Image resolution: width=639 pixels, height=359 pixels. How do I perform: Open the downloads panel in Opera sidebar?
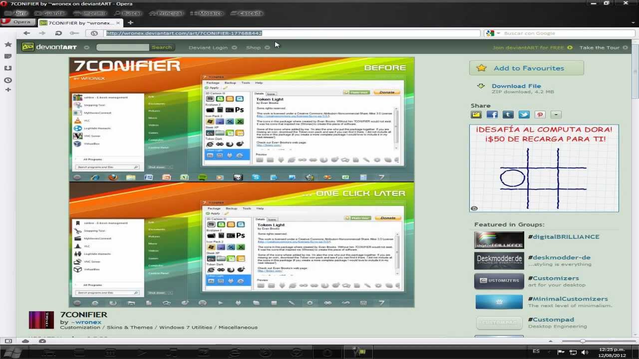click(x=8, y=68)
